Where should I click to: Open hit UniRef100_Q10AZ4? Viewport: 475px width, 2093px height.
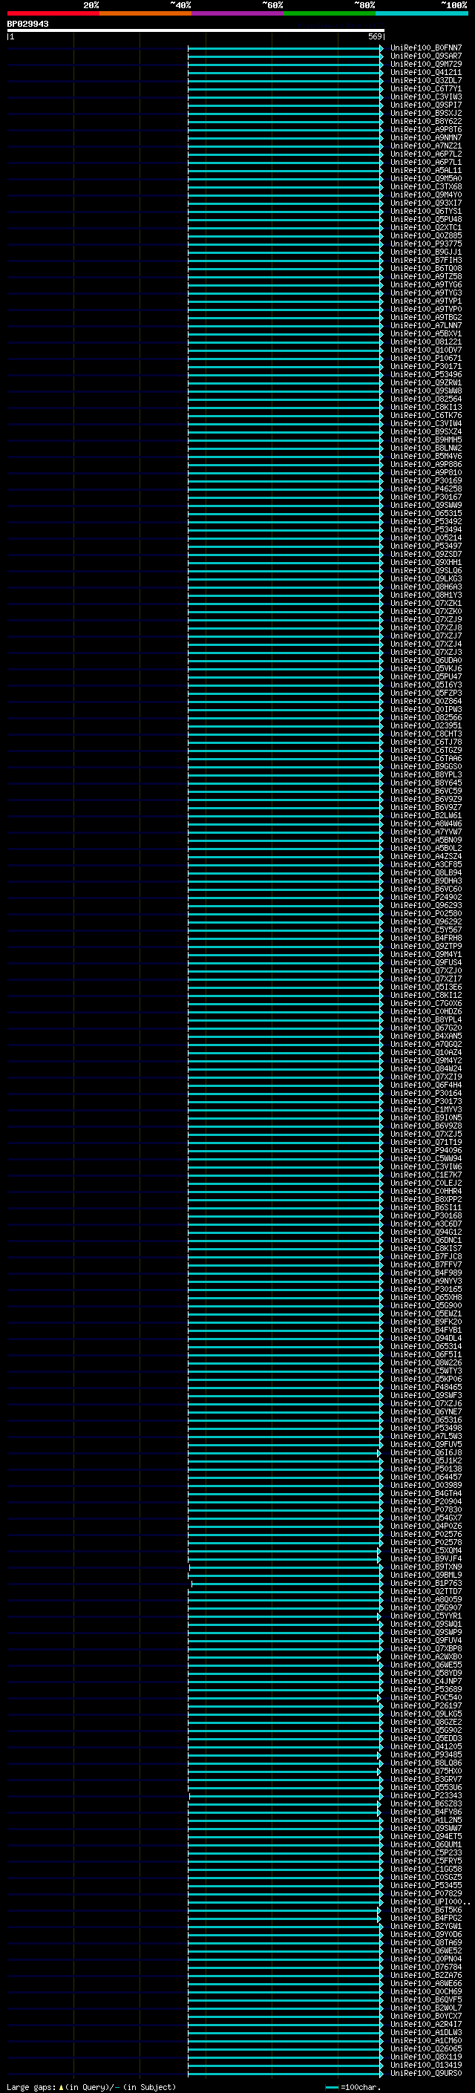425,1052
